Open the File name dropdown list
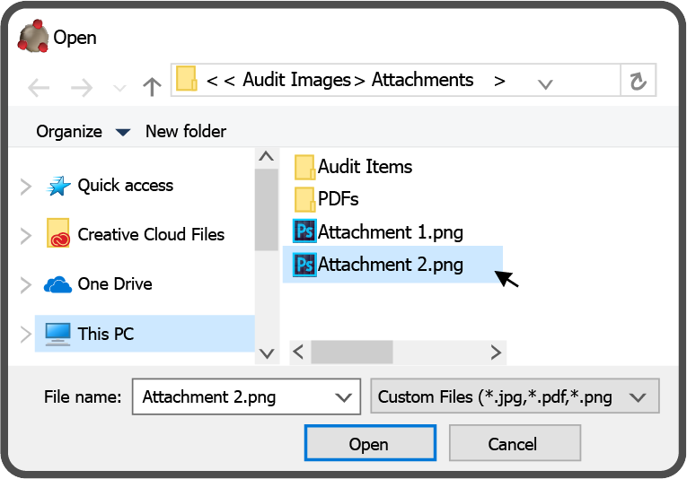 (x=342, y=396)
